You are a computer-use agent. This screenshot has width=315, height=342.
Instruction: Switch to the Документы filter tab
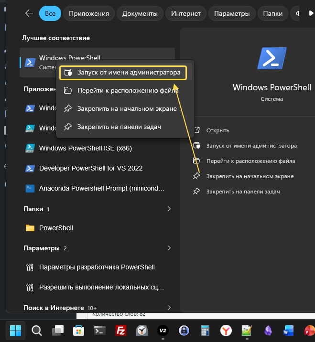pyautogui.click(x=141, y=13)
